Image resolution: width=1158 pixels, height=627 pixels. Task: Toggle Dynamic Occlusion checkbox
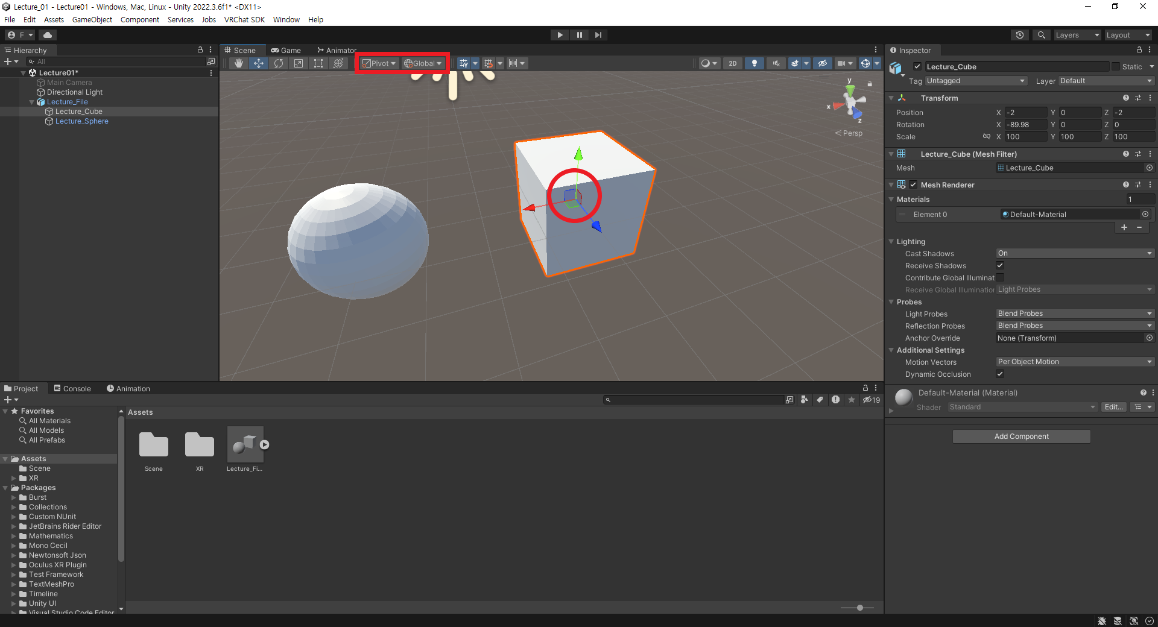pos(1000,374)
